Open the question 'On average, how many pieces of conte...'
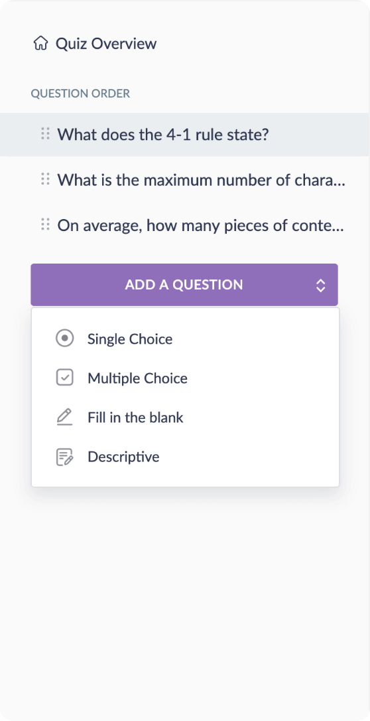The height and width of the screenshot is (721, 370). (x=201, y=225)
